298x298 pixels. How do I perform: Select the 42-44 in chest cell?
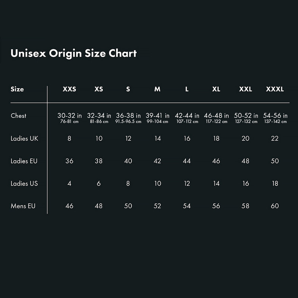(187, 116)
